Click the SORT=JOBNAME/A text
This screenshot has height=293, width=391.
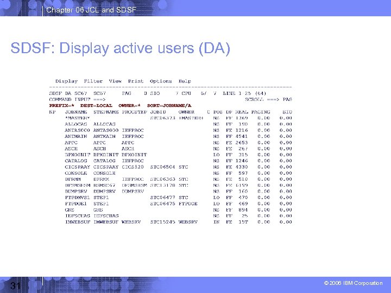169,106
